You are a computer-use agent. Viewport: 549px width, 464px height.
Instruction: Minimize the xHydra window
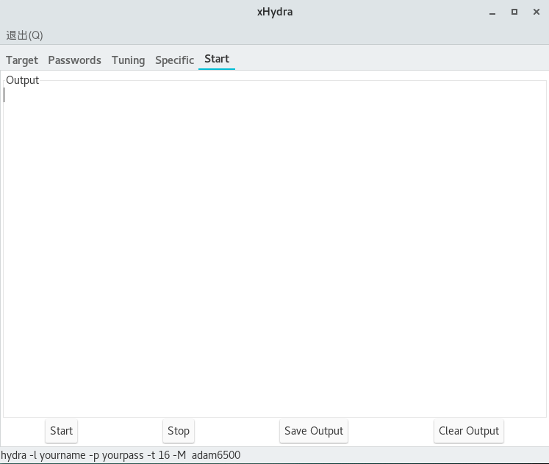(492, 12)
